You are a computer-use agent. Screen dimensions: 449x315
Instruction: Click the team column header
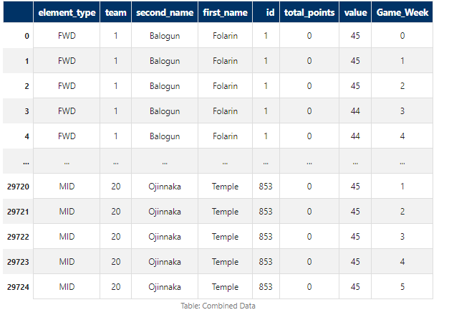(115, 13)
